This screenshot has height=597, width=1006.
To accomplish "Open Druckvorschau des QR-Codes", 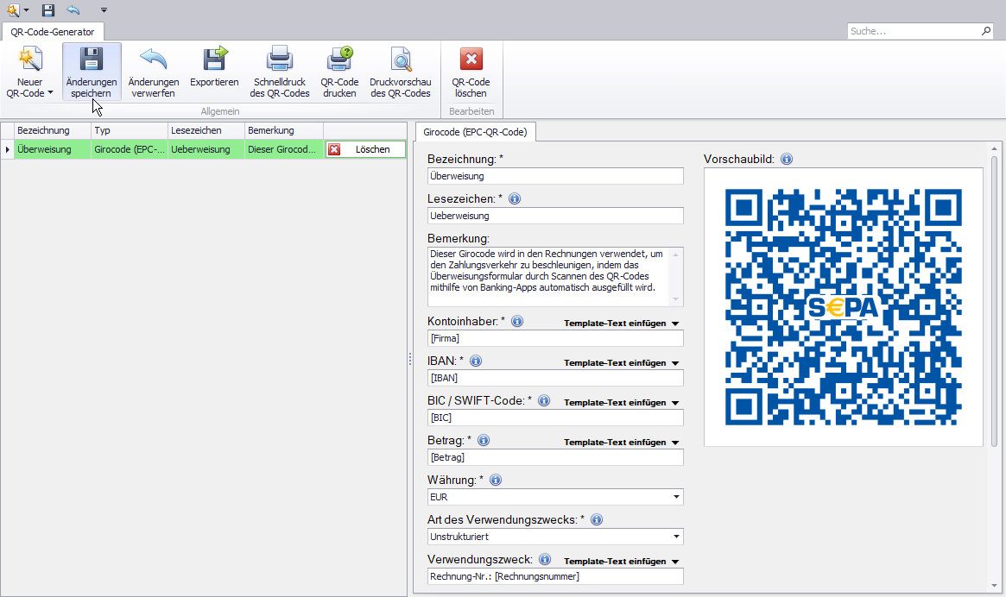I will 401,72.
